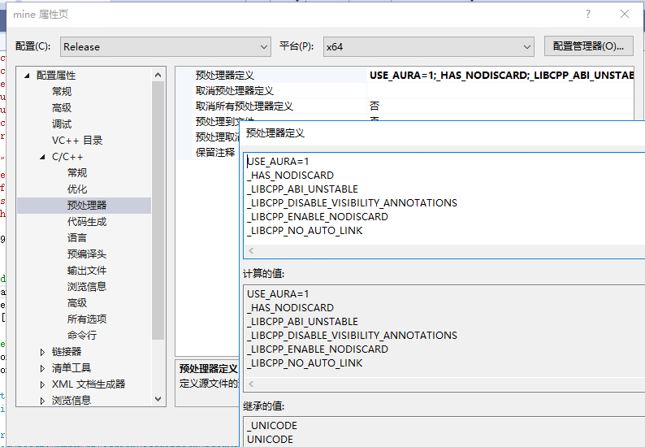Select the highlighted 预处理器 tree item
The height and width of the screenshot is (447, 645).
click(x=87, y=206)
